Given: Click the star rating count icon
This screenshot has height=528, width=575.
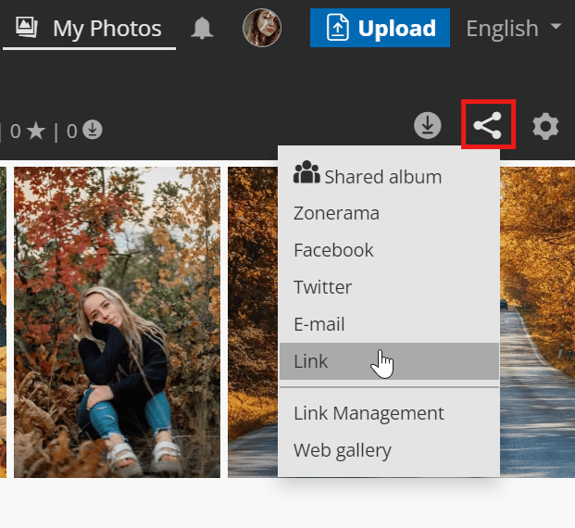Looking at the screenshot, I should click(35, 131).
